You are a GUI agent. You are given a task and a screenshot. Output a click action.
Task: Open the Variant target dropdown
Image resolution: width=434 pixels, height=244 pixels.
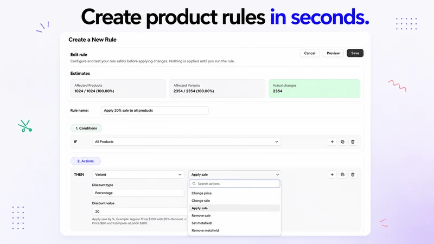138,175
